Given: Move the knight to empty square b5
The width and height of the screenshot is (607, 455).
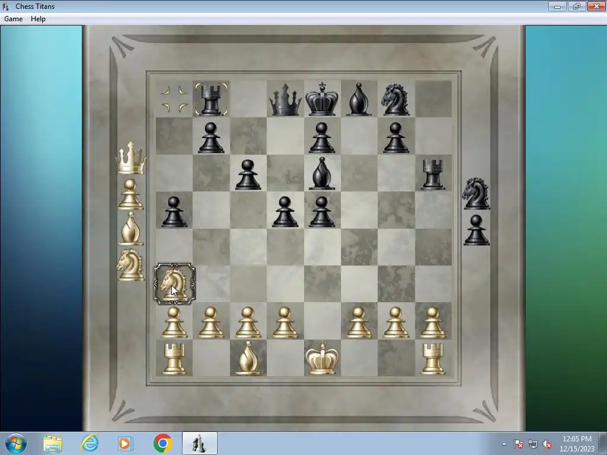Looking at the screenshot, I should point(211,210).
